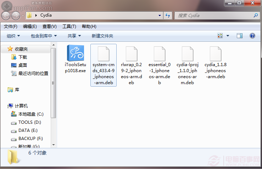The image size is (262, 169).
Task: Open the 编辑(E) menu
Action: 30,27
